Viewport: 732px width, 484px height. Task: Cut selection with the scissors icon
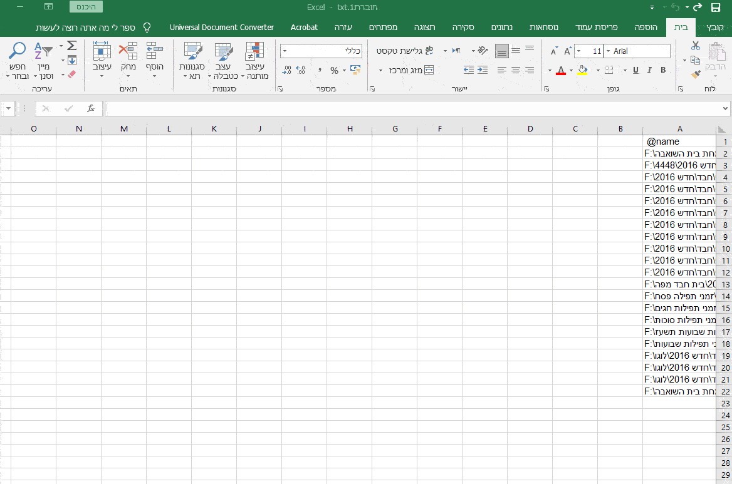coord(696,46)
